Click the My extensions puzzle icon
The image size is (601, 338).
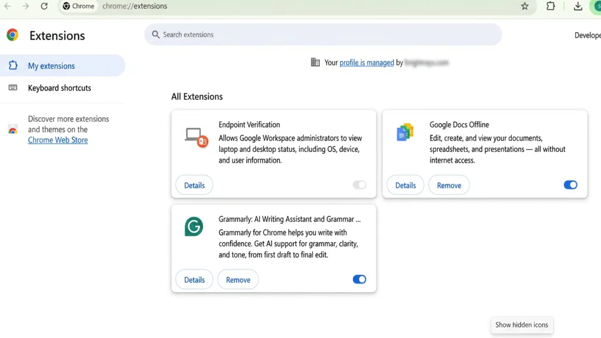13,65
